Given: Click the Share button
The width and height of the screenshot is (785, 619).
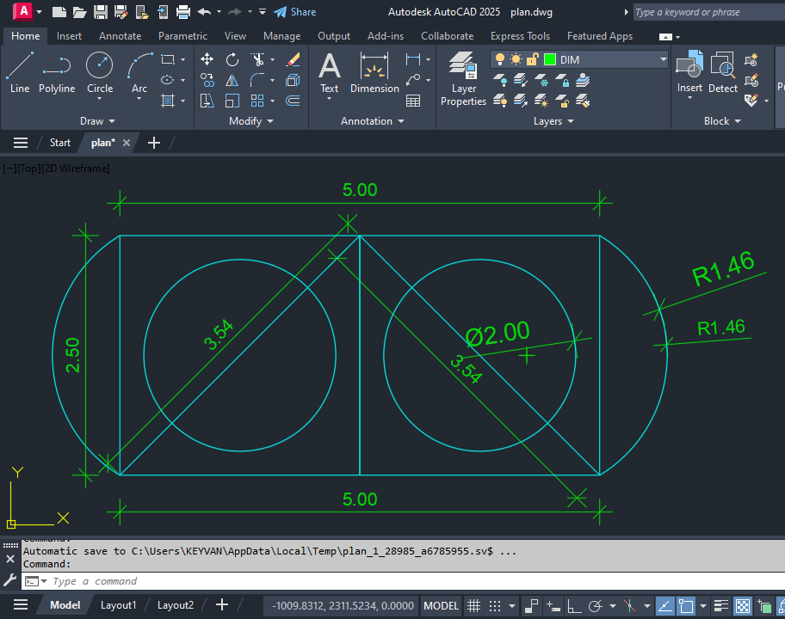Looking at the screenshot, I should (x=295, y=12).
